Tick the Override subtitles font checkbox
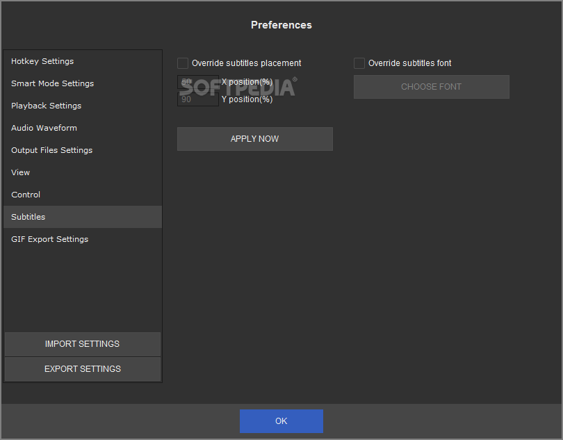Screen dimensions: 563x440 tap(359, 63)
